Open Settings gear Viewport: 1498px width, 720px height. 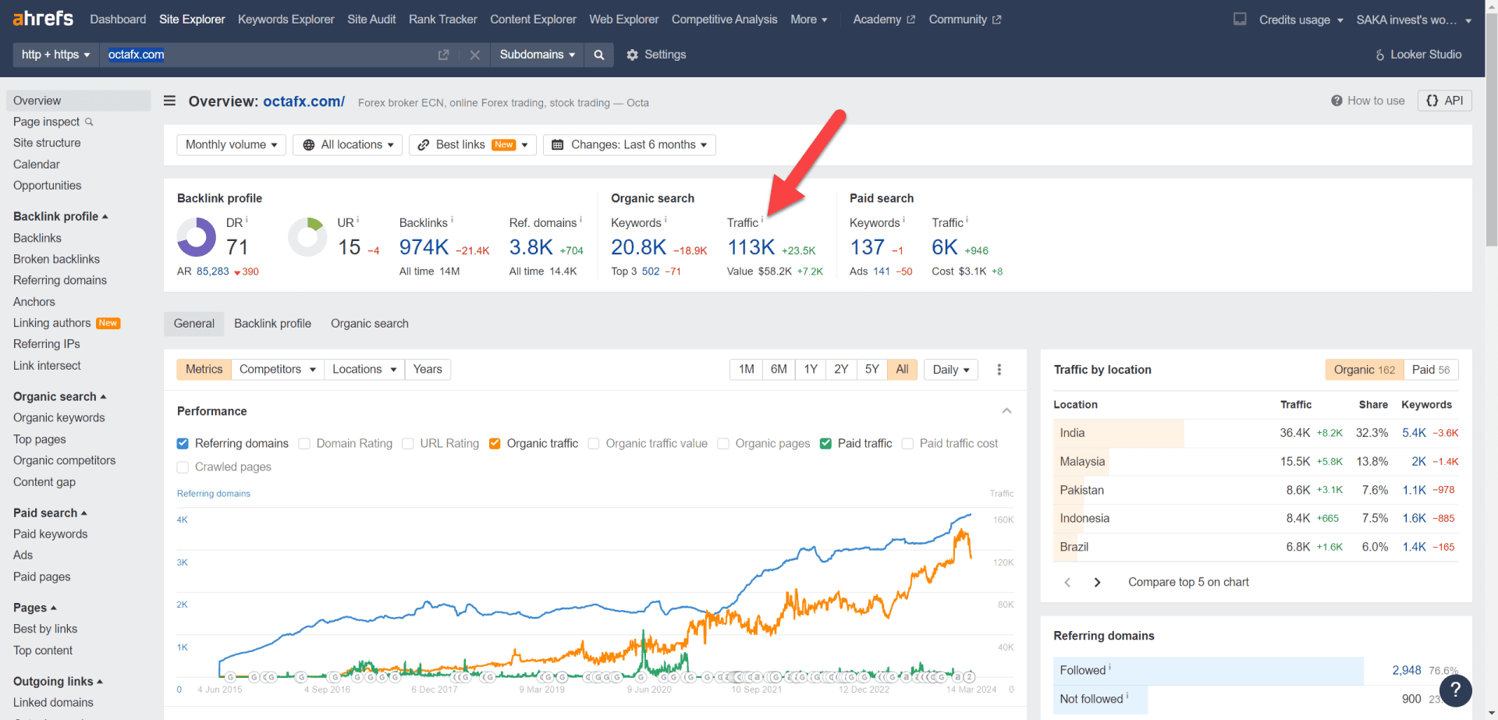click(x=656, y=55)
